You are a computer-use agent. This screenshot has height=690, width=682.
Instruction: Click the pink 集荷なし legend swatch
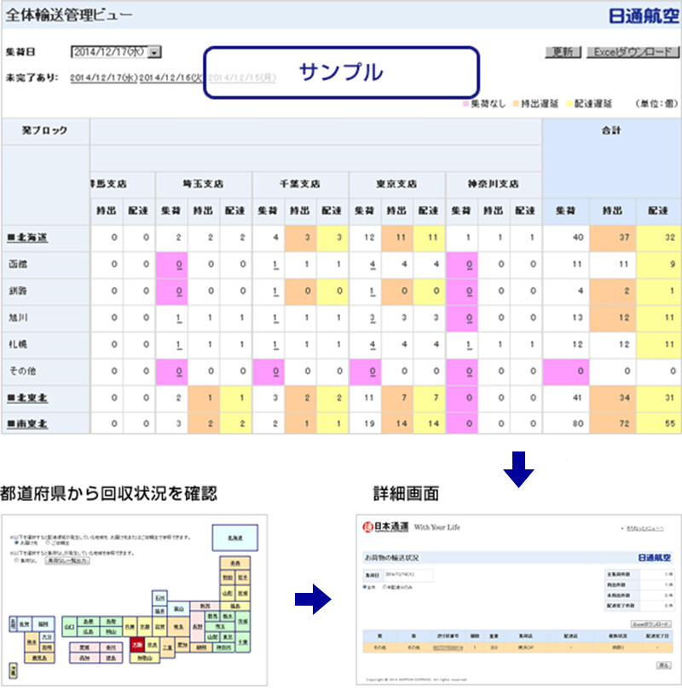465,104
